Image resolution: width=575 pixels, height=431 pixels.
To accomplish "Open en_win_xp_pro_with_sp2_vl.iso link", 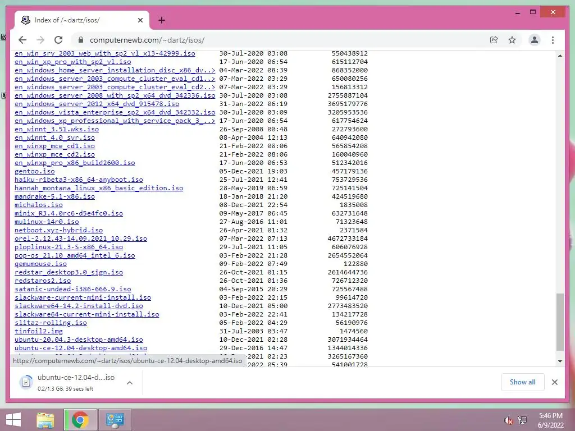I will [x=73, y=62].
